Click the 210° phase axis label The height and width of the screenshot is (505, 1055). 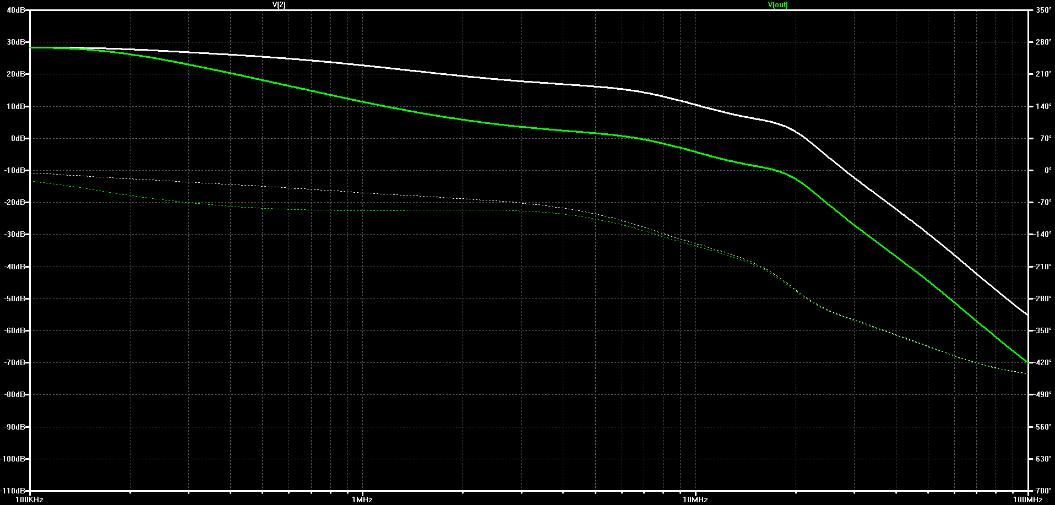point(1043,74)
